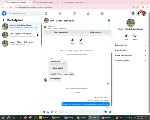Open Firefox from the taskbar

coord(25,118)
